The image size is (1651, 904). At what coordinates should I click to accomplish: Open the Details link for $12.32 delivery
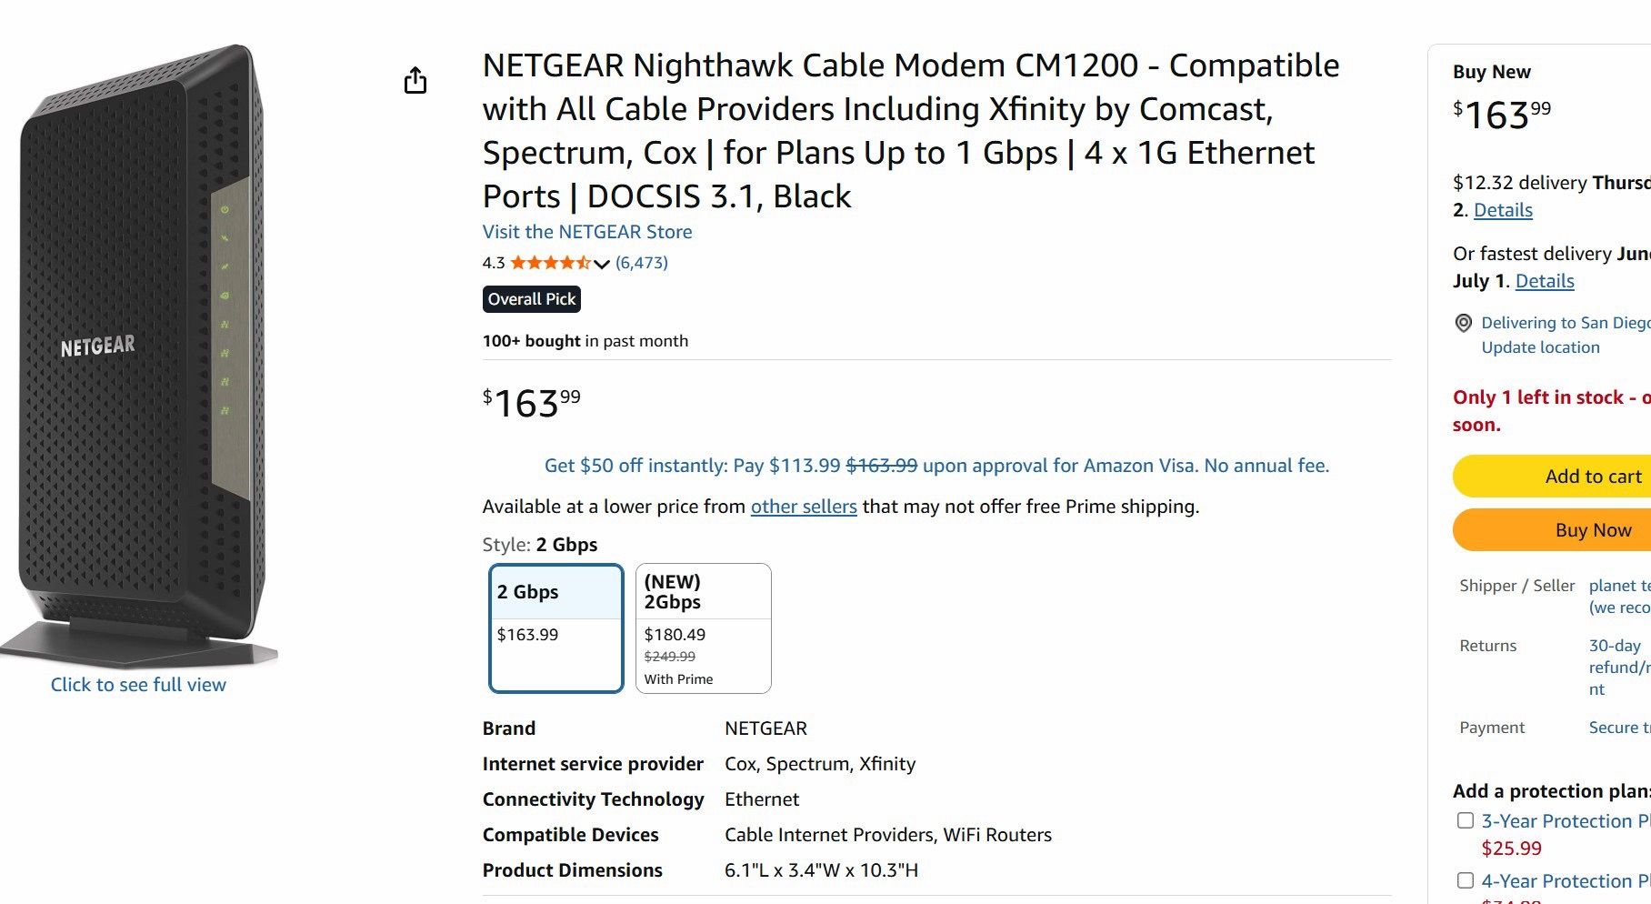coord(1503,210)
